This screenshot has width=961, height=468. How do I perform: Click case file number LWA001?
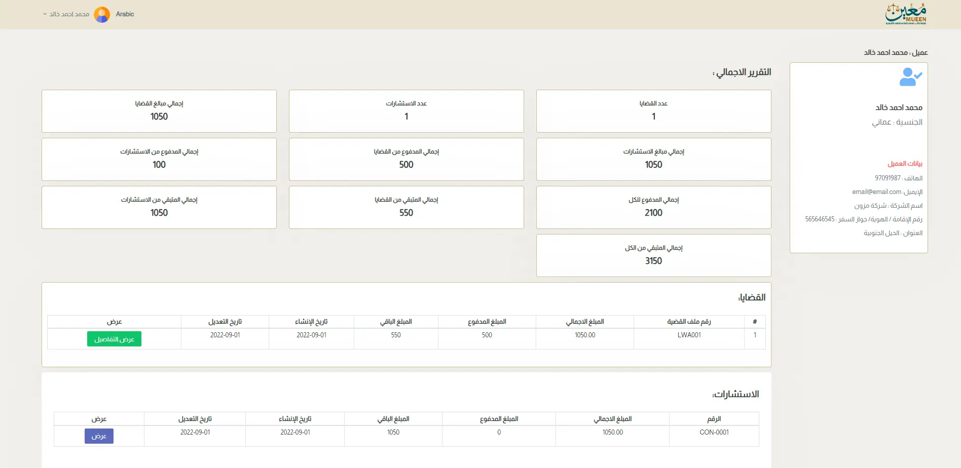click(x=689, y=335)
